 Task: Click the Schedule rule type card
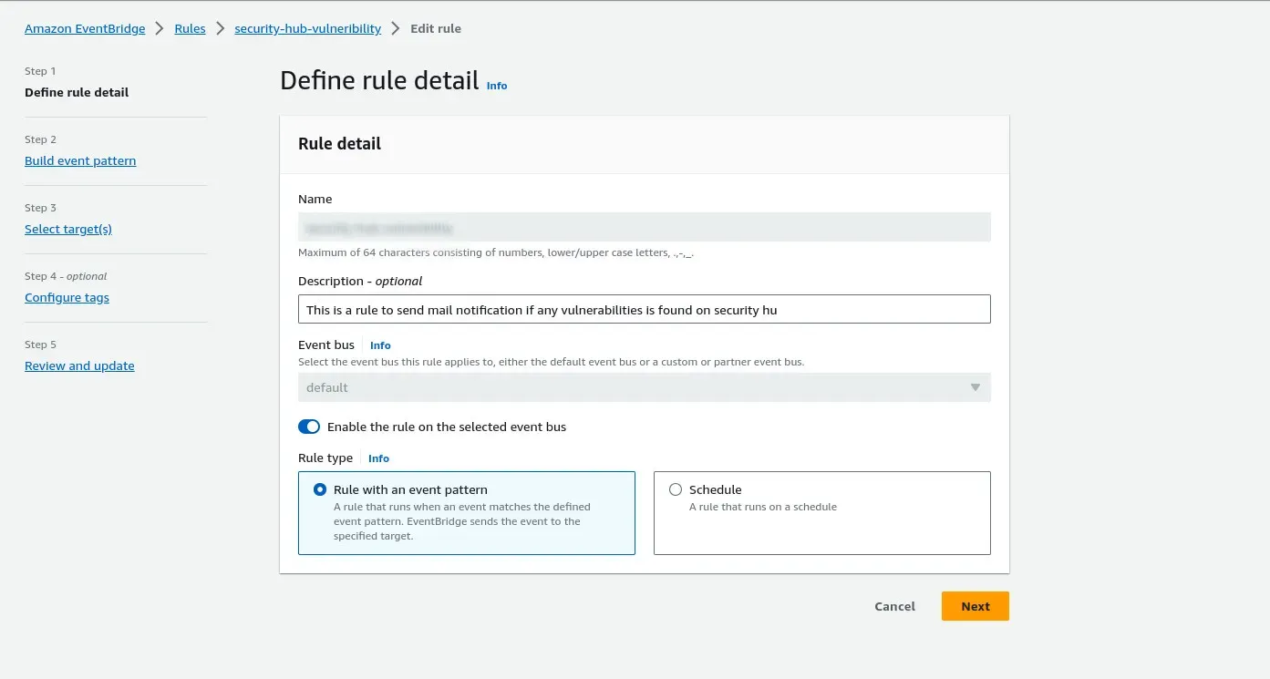click(821, 524)
